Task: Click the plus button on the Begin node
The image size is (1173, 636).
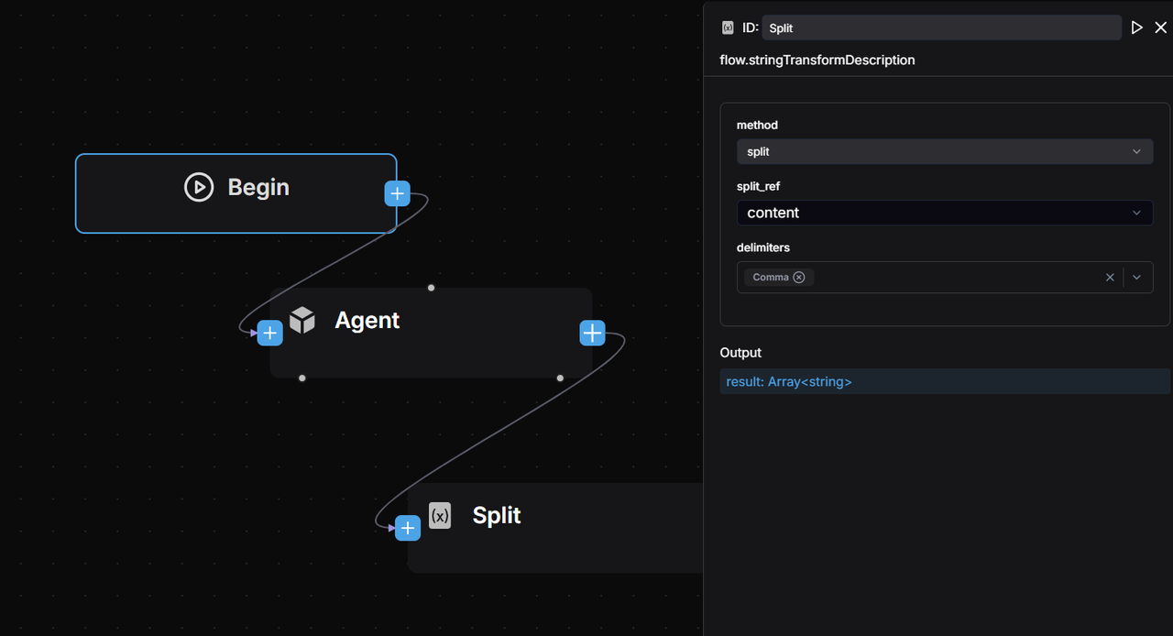Action: (397, 193)
